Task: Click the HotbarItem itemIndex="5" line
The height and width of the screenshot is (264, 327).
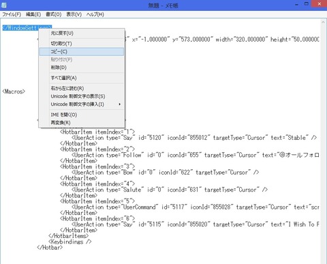Action: click(x=97, y=201)
